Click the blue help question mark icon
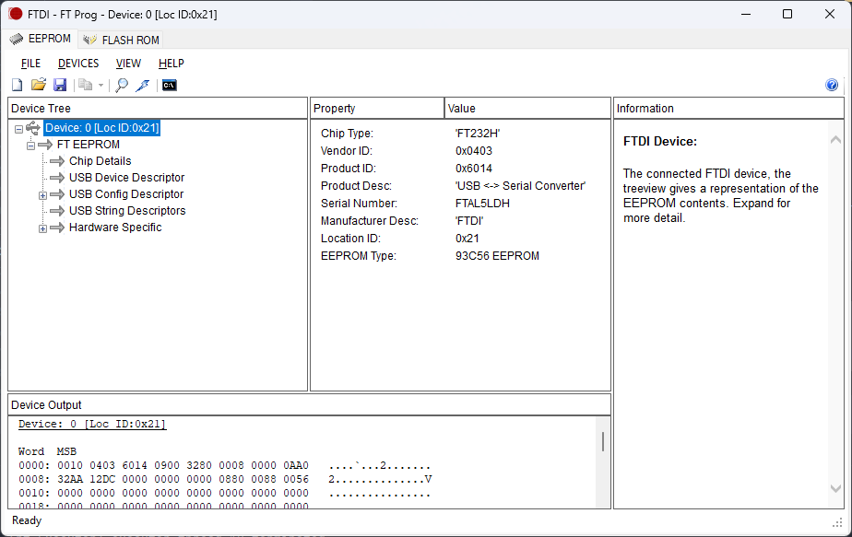The height and width of the screenshot is (537, 852). click(x=832, y=85)
